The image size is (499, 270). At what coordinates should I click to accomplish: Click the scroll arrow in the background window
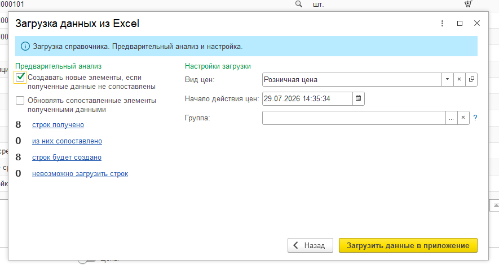coord(495,205)
